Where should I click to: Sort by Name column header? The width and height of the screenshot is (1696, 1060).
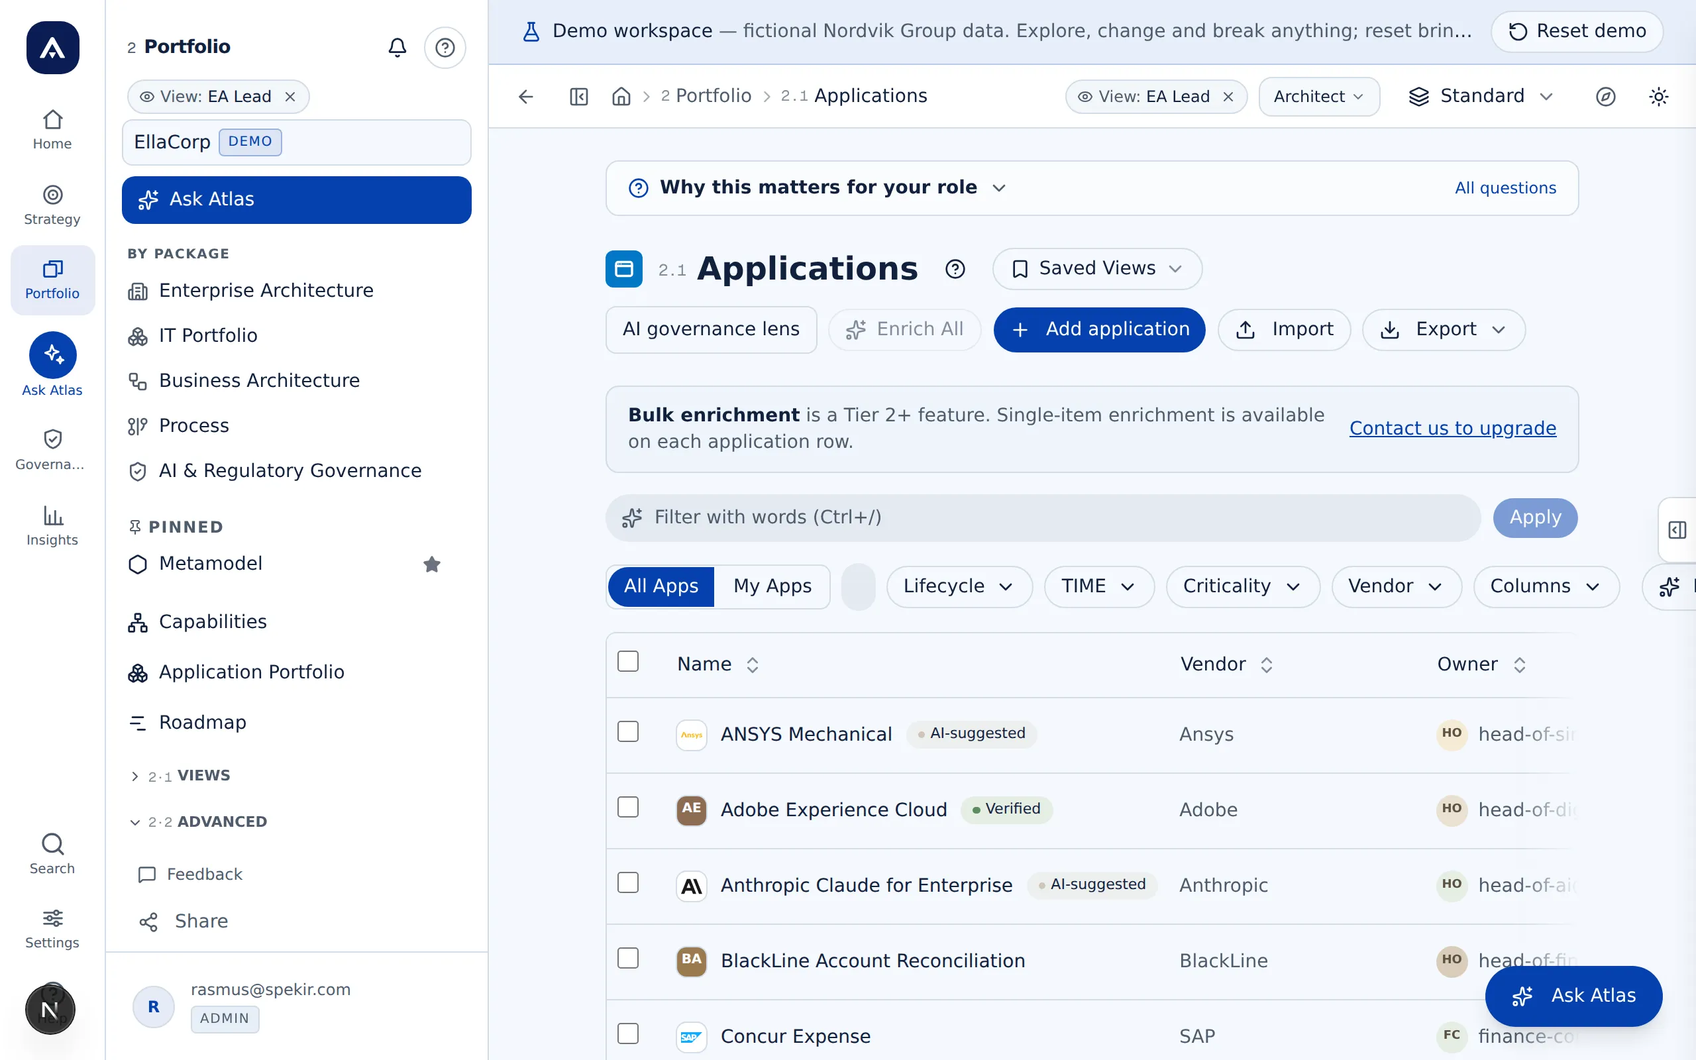tap(717, 664)
